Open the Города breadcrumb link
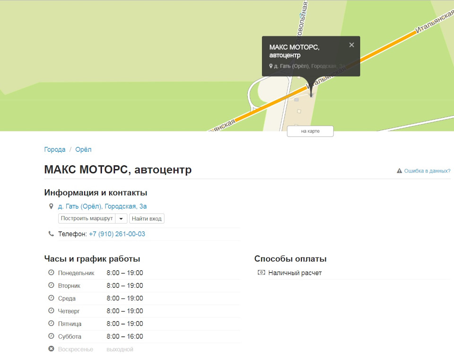454x354 pixels. point(55,150)
